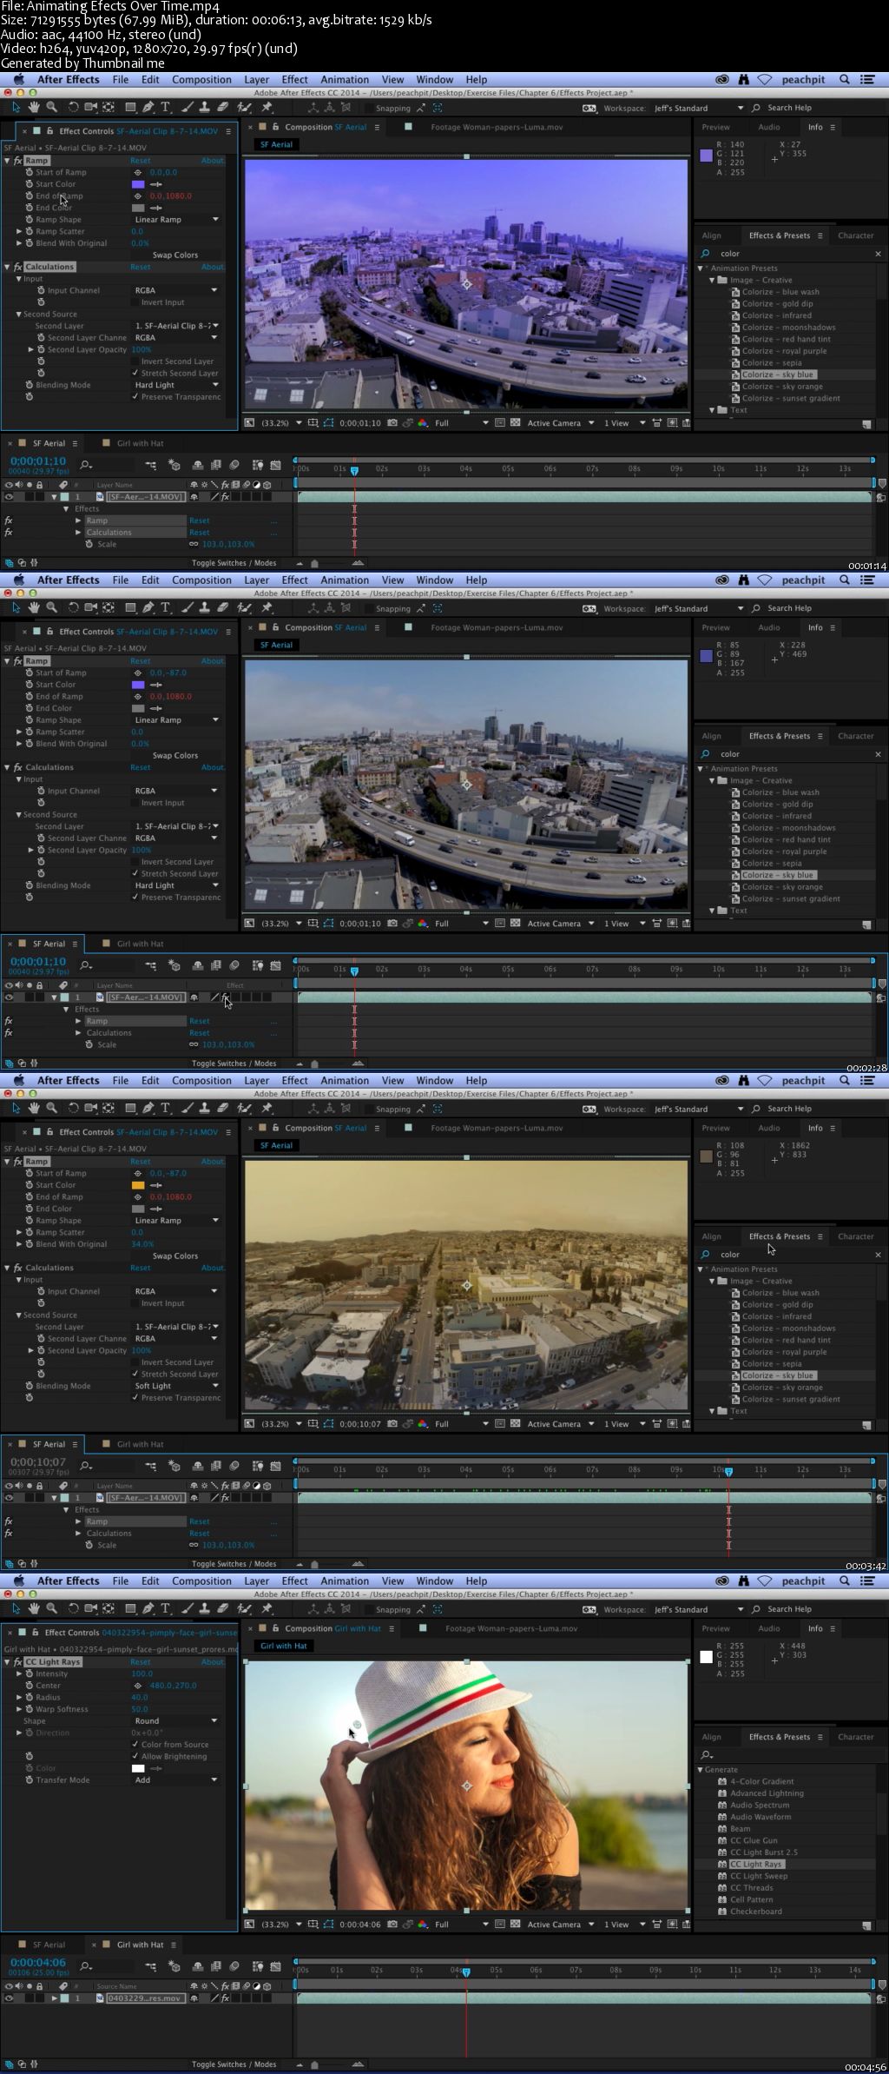
Task: Open Creative Cloud icon in 00:01:14 frame menu bar
Action: click(721, 79)
